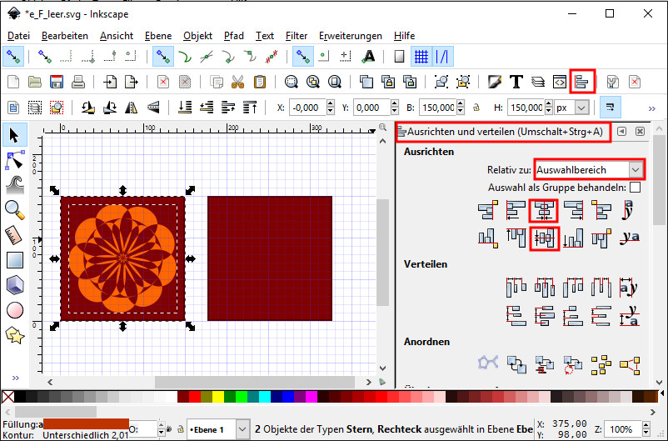Select the Rectangle drawing tool

click(x=14, y=260)
